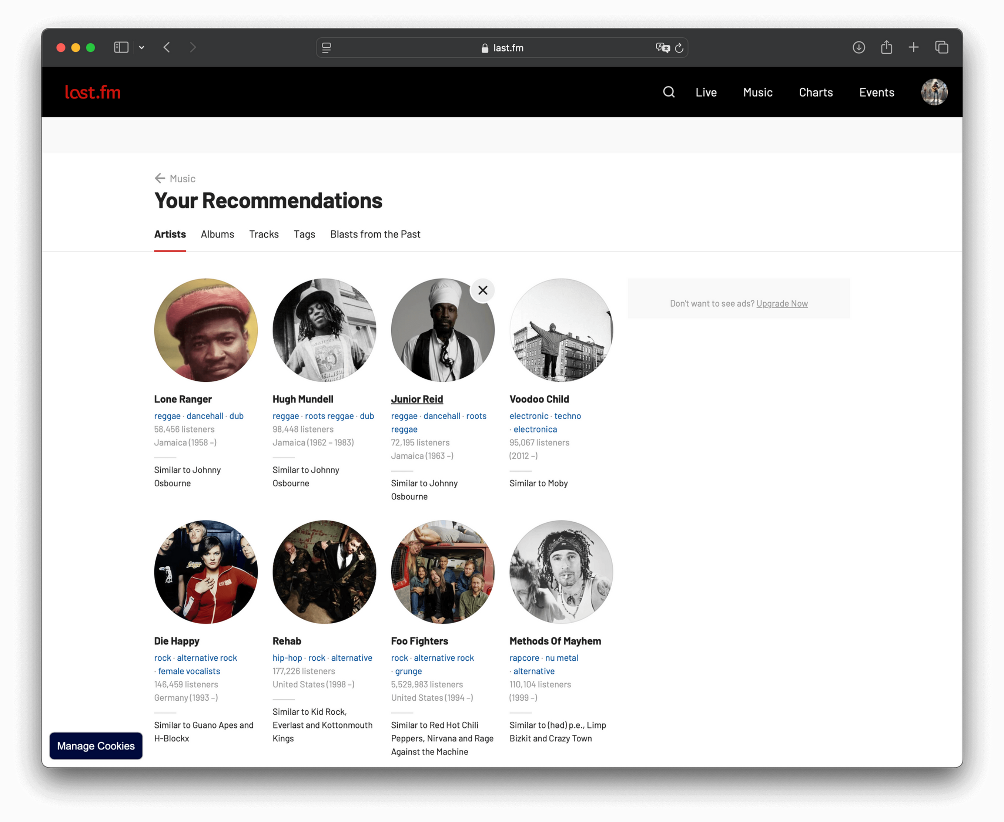Screen dimensions: 1004x822
Task: Click the Upgrade Now link
Action: tap(782, 303)
